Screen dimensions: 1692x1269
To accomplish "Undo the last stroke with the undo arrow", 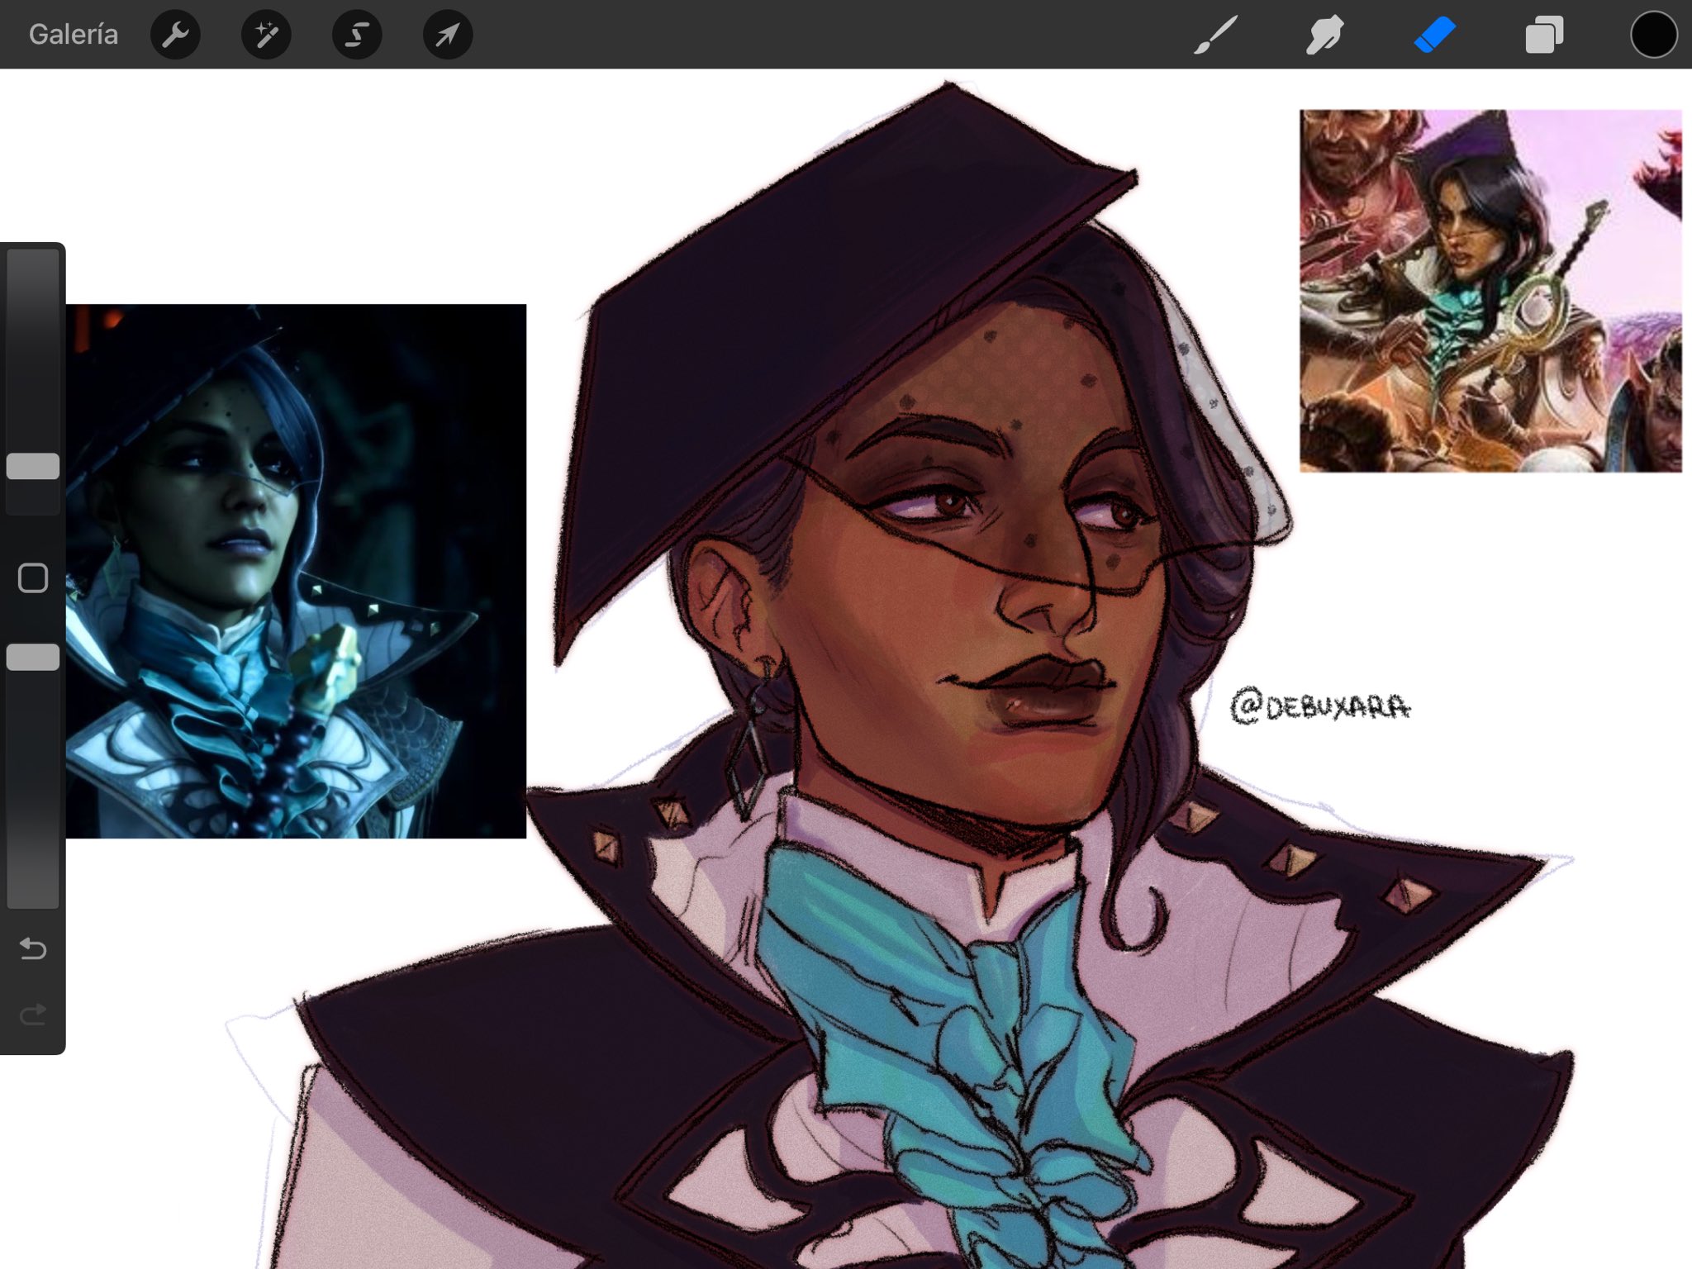I will pos(33,948).
